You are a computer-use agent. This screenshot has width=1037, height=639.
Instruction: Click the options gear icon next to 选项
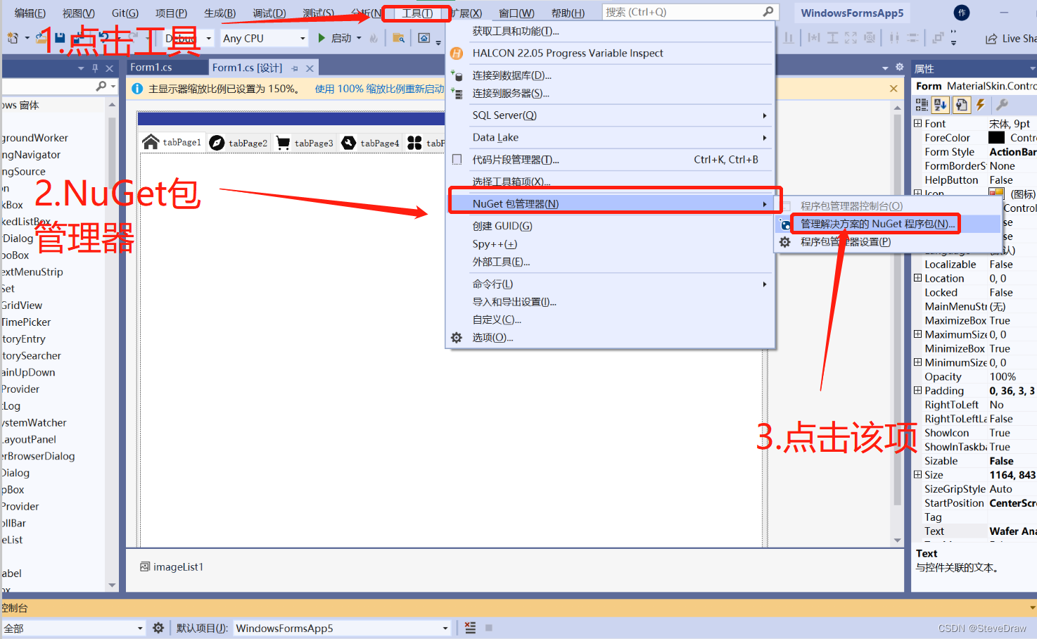[457, 338]
